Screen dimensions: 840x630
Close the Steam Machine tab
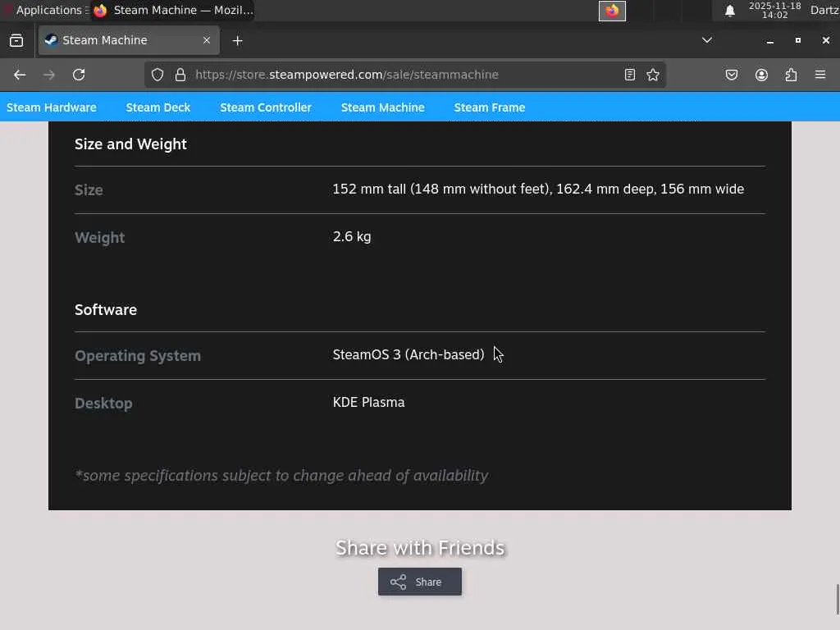pos(206,40)
